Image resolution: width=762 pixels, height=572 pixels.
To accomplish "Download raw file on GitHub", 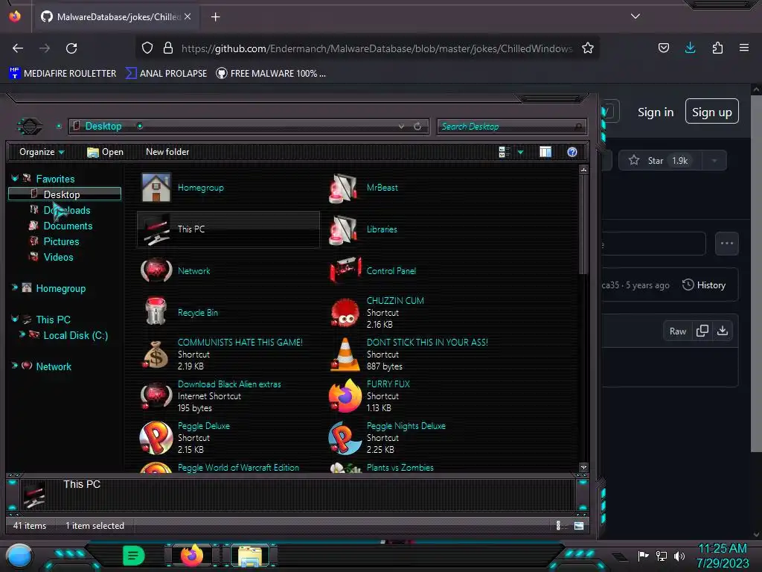I will 723,331.
